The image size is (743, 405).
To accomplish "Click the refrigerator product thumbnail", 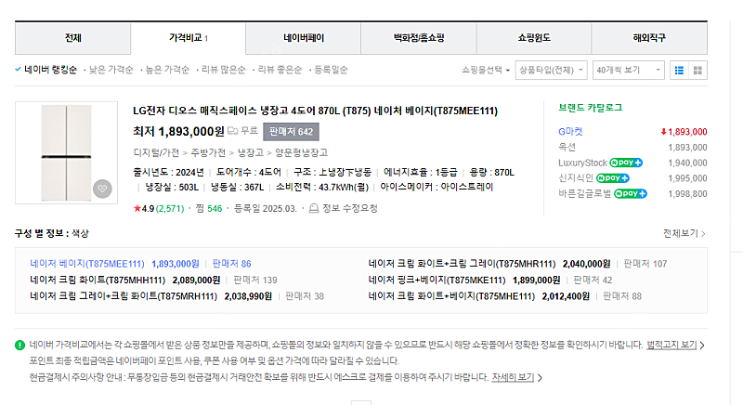I will (66, 152).
